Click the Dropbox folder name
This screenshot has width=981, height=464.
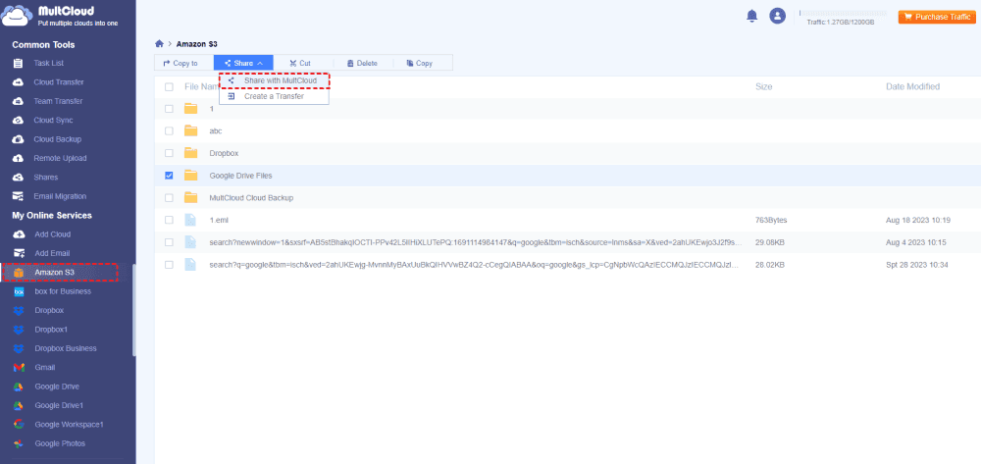point(224,153)
